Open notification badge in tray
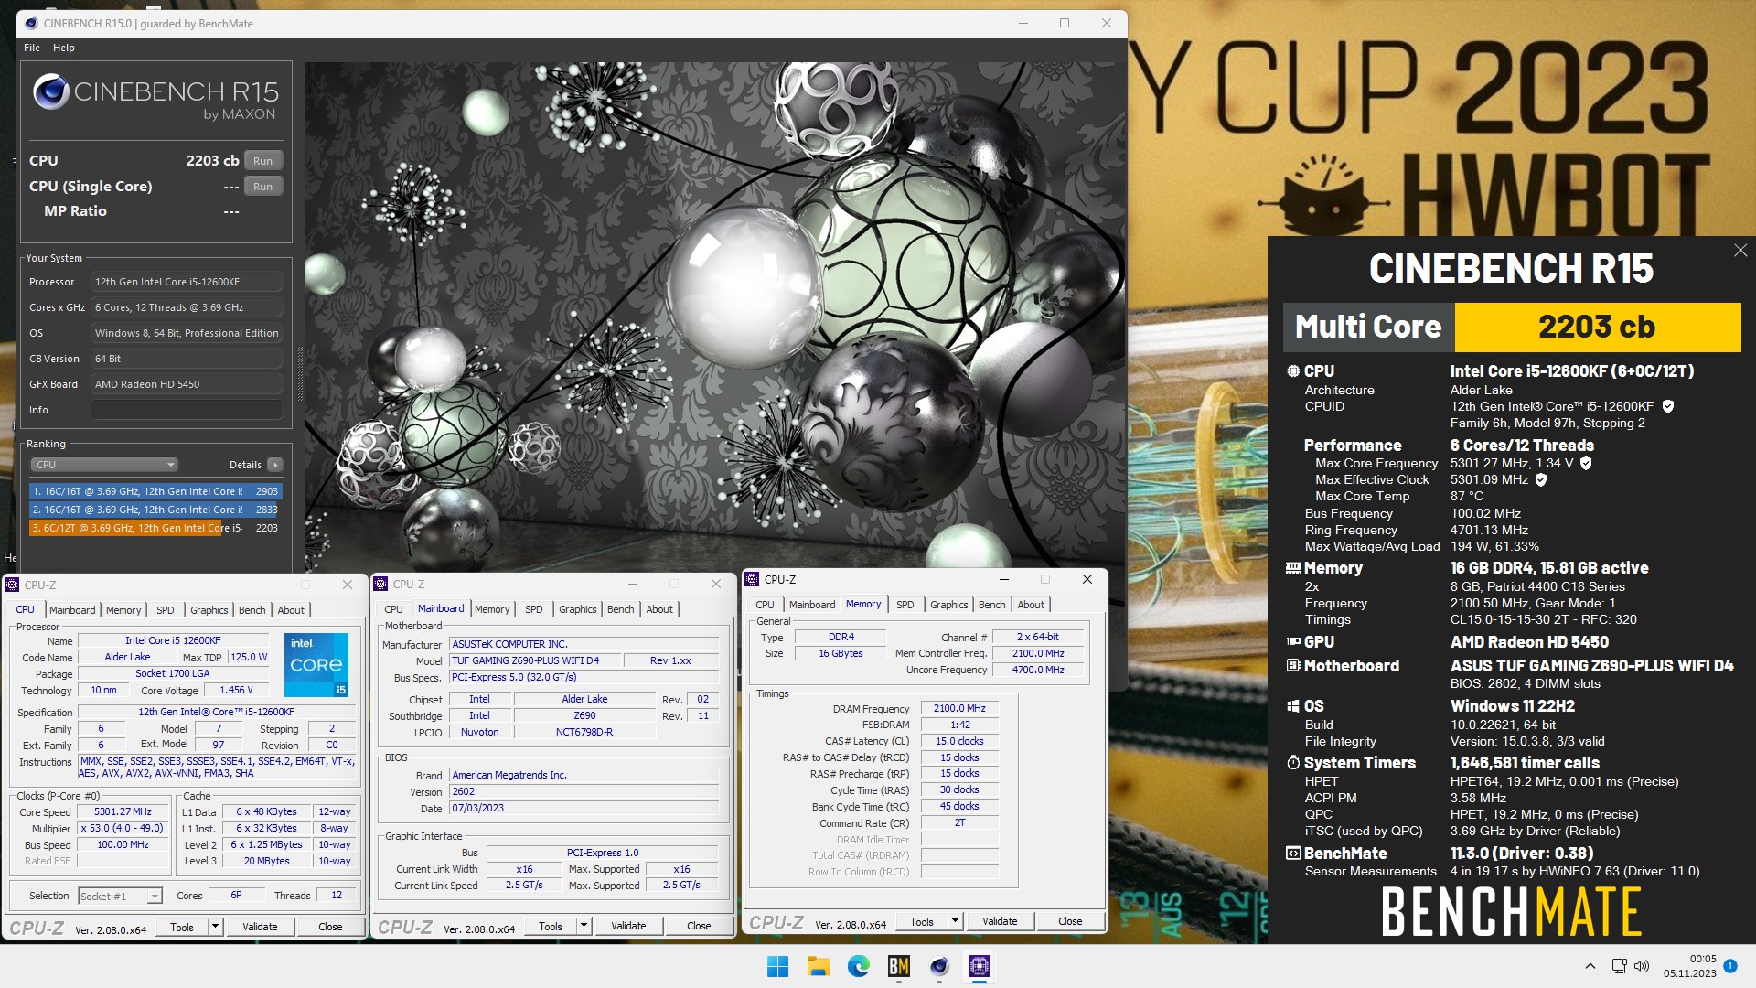1756x988 pixels. pyautogui.click(x=1729, y=966)
